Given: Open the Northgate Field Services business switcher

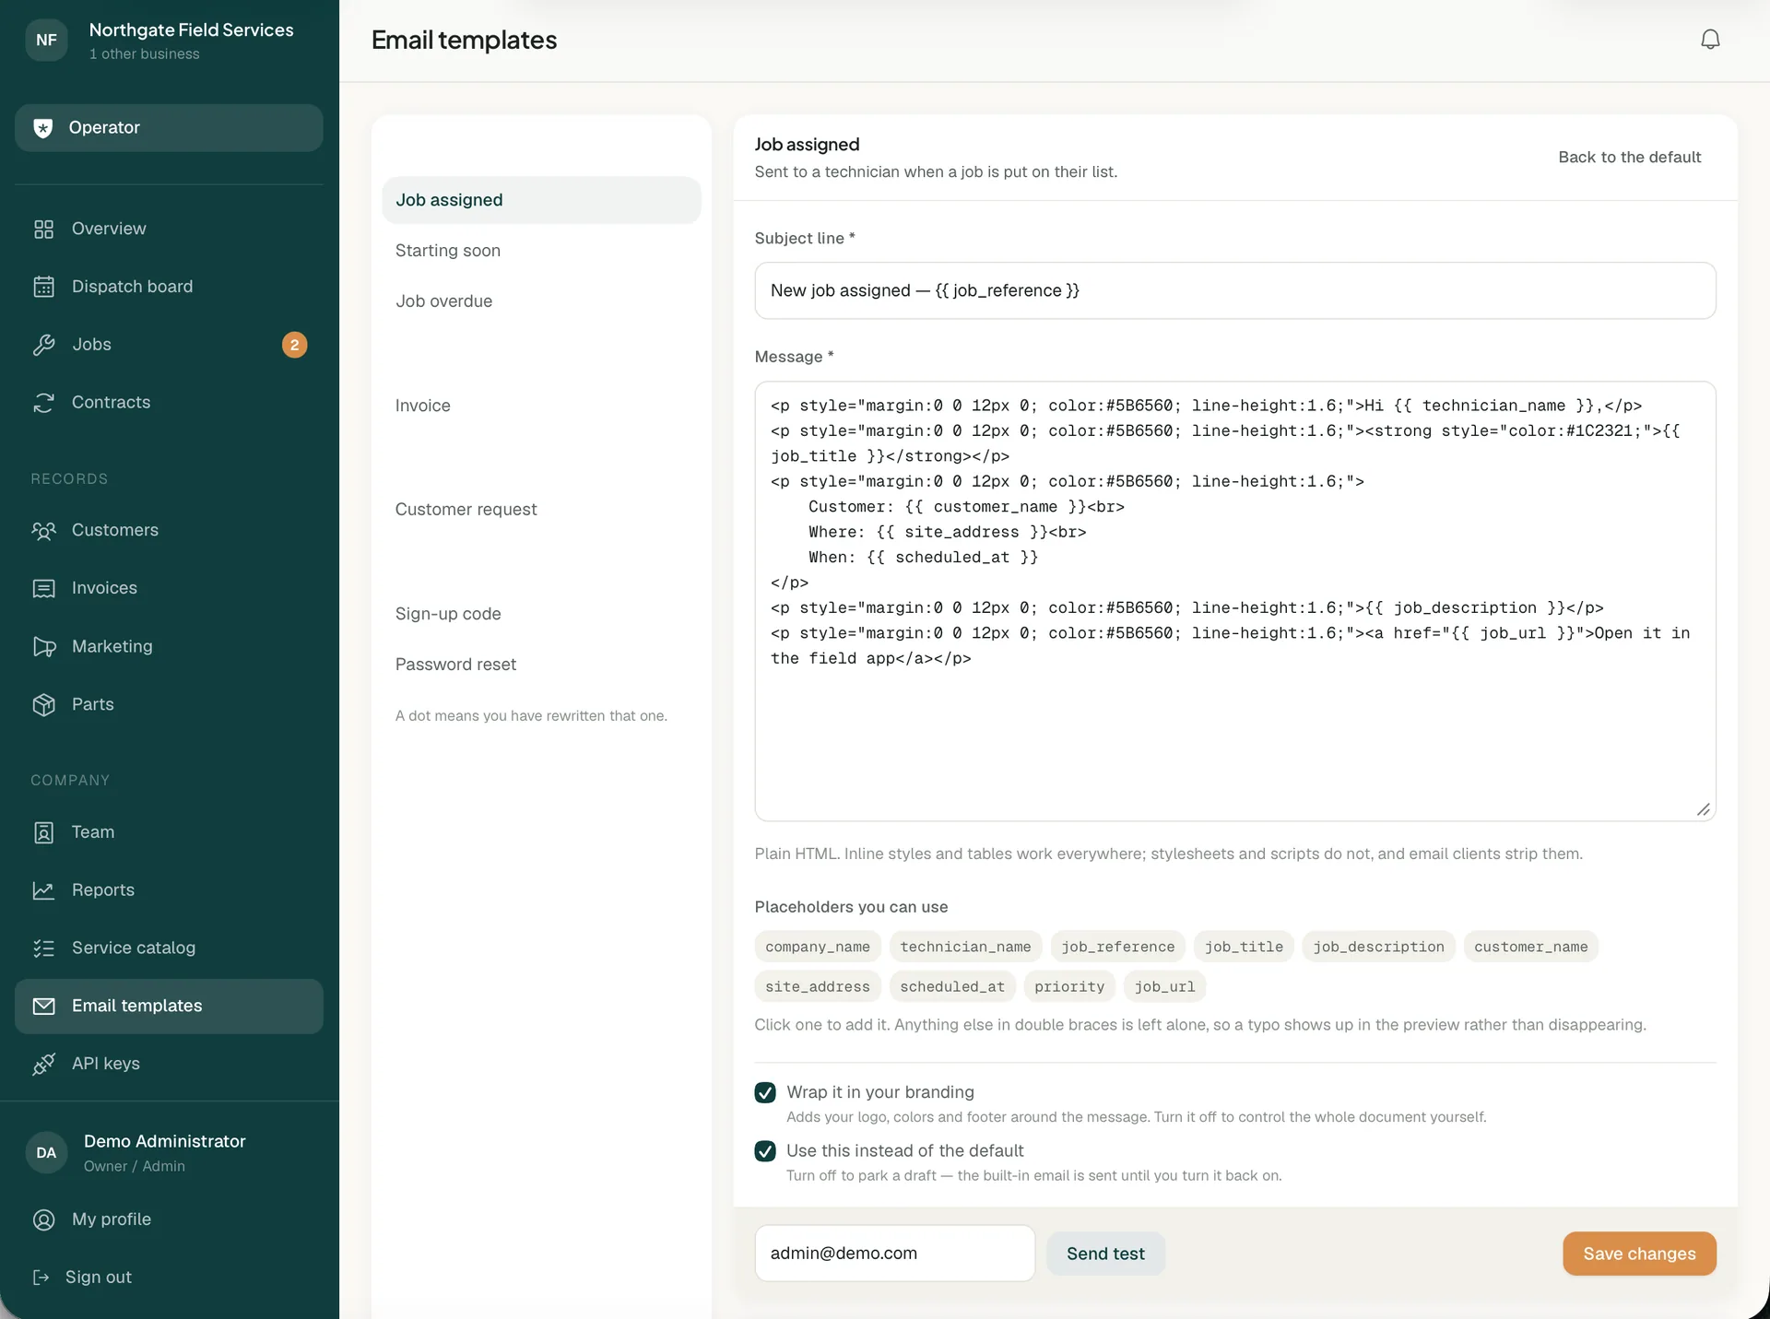Looking at the screenshot, I should (x=169, y=41).
